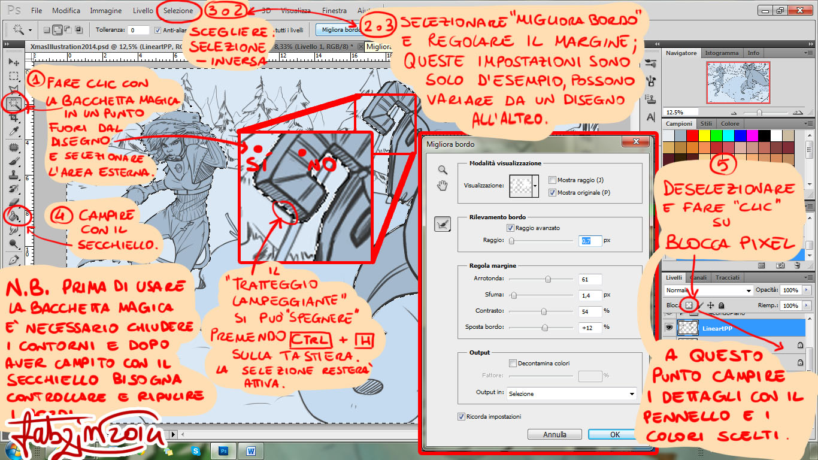Switch to the Tracciati tab
Image resolution: width=818 pixels, height=460 pixels.
[x=727, y=278]
